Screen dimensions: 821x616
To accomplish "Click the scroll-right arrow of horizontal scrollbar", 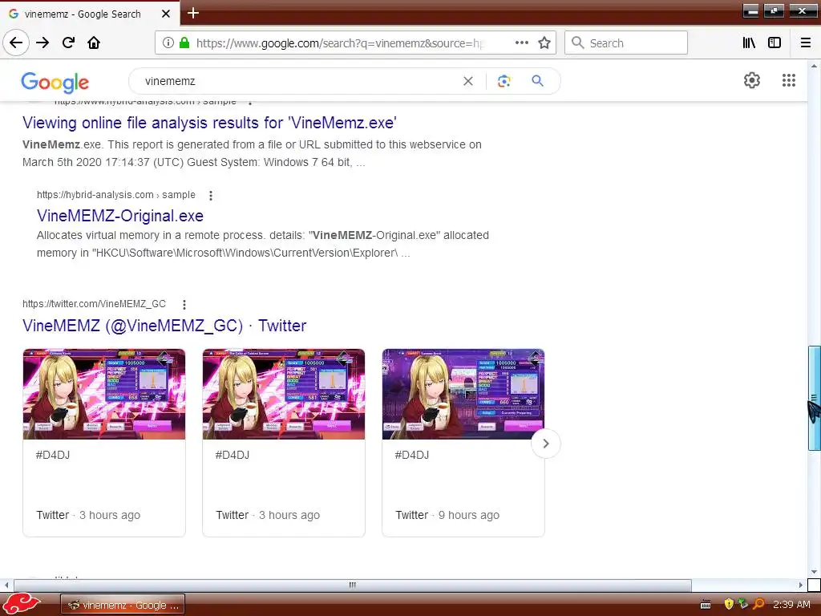I will click(801, 585).
